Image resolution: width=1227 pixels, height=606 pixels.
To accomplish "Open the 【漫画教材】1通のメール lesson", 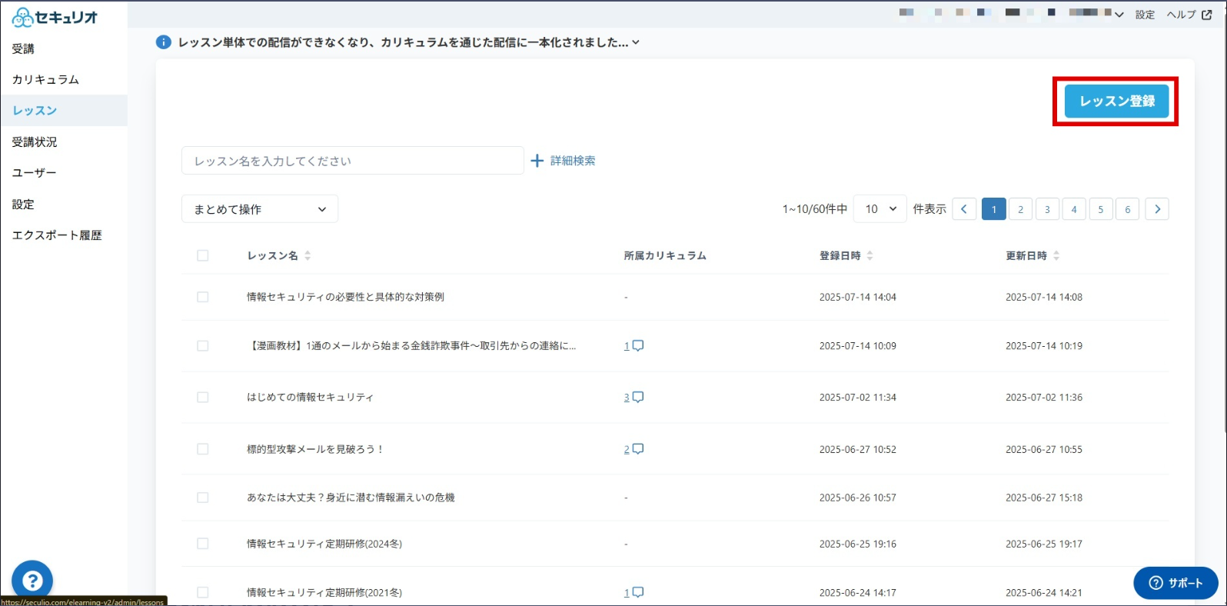I will [411, 346].
